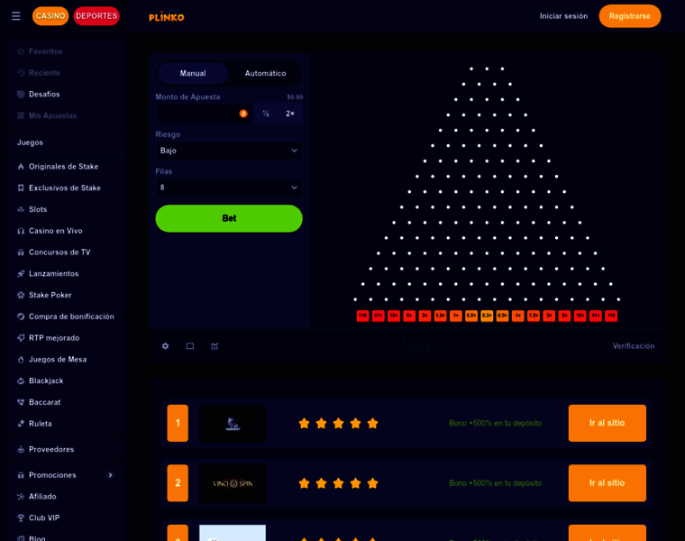Screen dimensions: 685x541
Task: Click the bitcoin currency icon in bet field
Action: [243, 114]
